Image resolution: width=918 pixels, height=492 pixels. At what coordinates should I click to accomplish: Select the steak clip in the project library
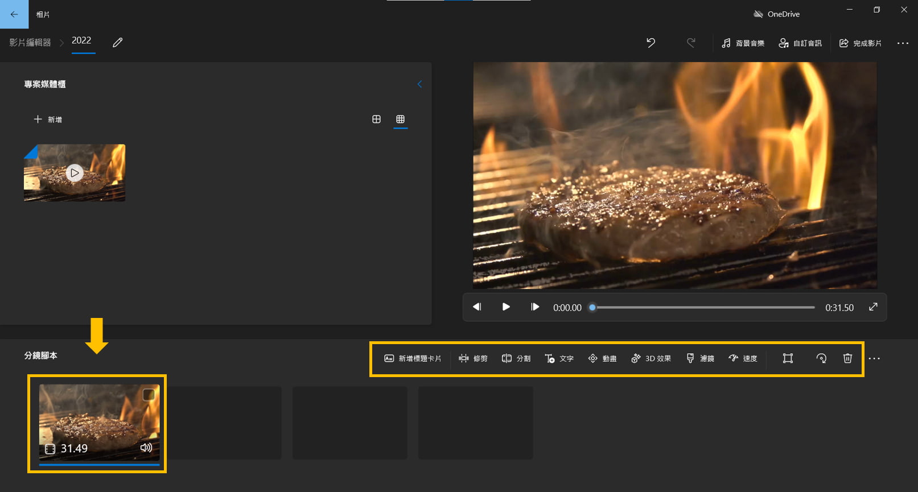[75, 173]
